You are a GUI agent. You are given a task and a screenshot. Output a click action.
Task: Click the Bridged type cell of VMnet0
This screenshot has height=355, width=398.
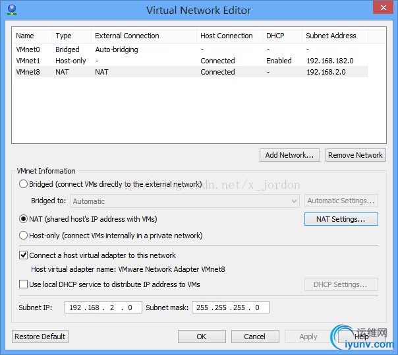click(x=67, y=49)
